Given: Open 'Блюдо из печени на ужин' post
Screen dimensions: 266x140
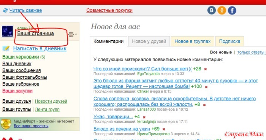Looking at the screenshot, I should point(122,129).
